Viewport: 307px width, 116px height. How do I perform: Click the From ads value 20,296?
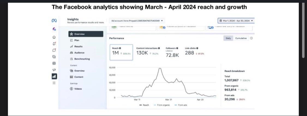229,99
